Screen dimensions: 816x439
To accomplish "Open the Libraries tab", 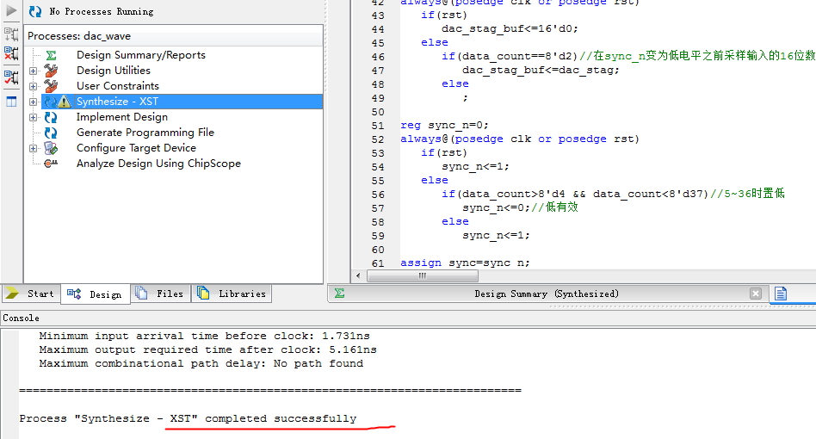I will tap(232, 294).
